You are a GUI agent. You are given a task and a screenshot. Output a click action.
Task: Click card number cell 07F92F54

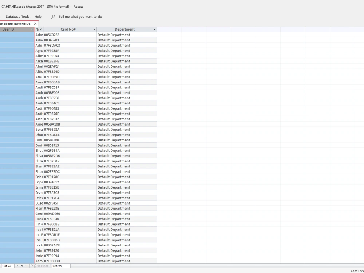tap(70, 56)
